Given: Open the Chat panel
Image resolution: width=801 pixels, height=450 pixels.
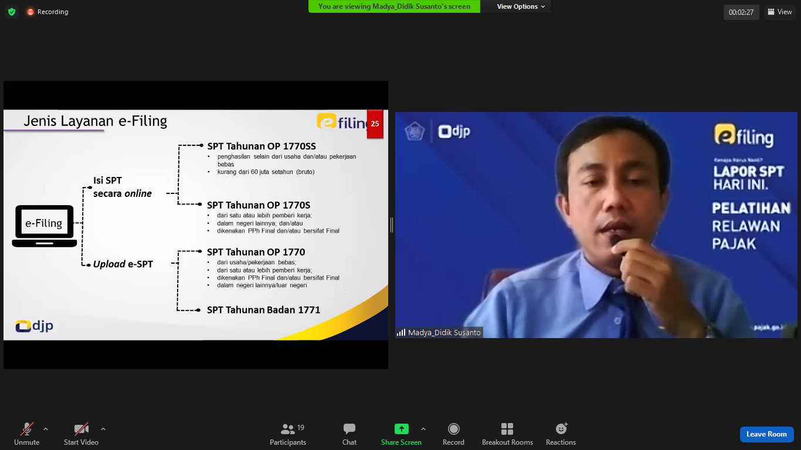Looking at the screenshot, I should (x=349, y=434).
